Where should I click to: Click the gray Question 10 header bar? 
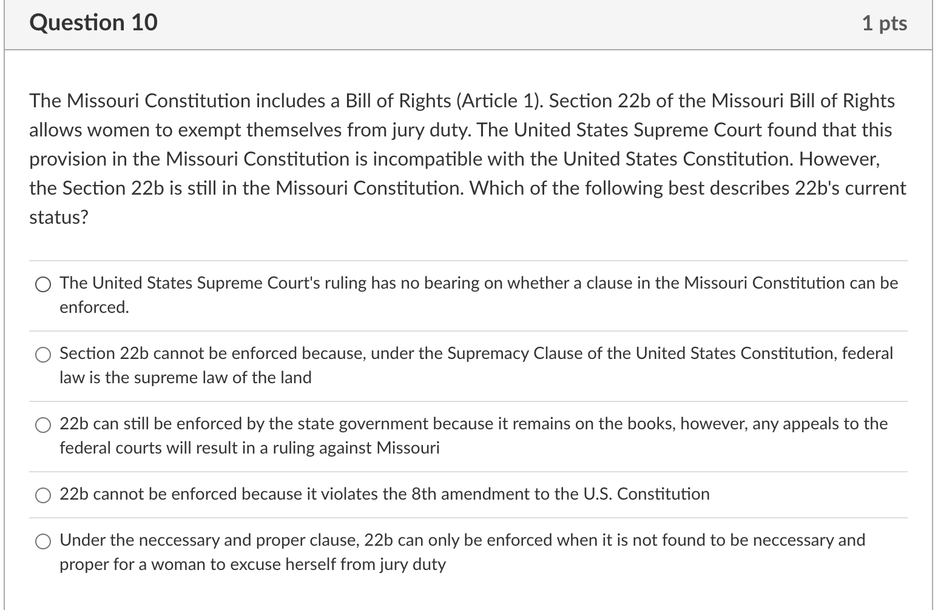[467, 22]
